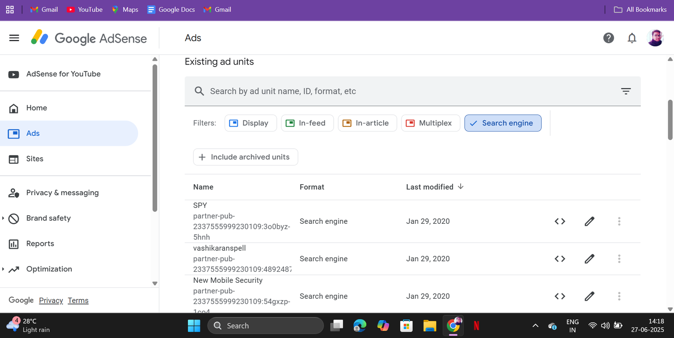Open the weather widget showing Light rain

pyautogui.click(x=29, y=325)
